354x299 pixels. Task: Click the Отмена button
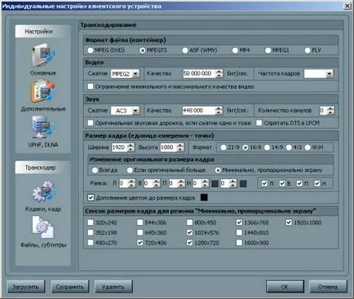[328, 287]
